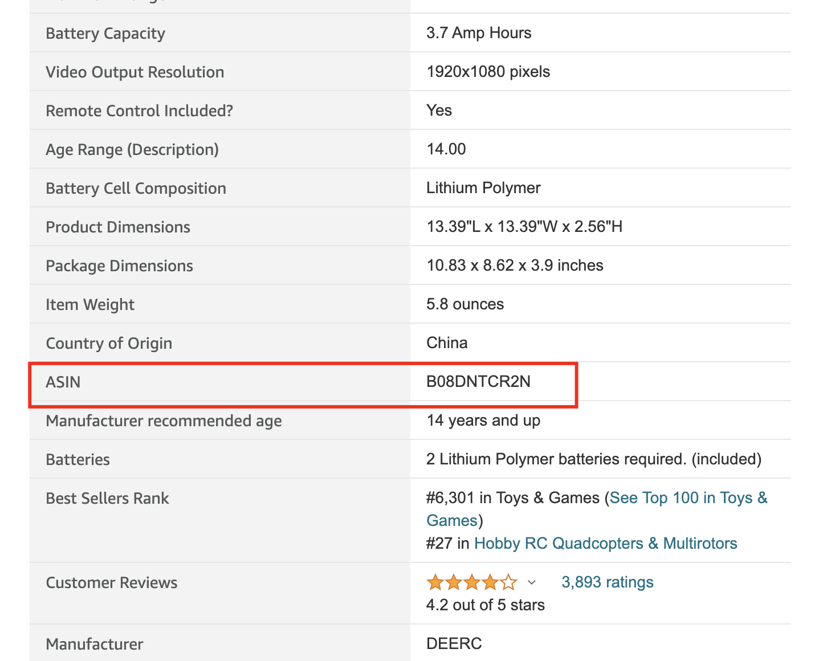
Task: Click the 13.39"L x 13.39"W x 2.56"H value
Action: point(524,226)
